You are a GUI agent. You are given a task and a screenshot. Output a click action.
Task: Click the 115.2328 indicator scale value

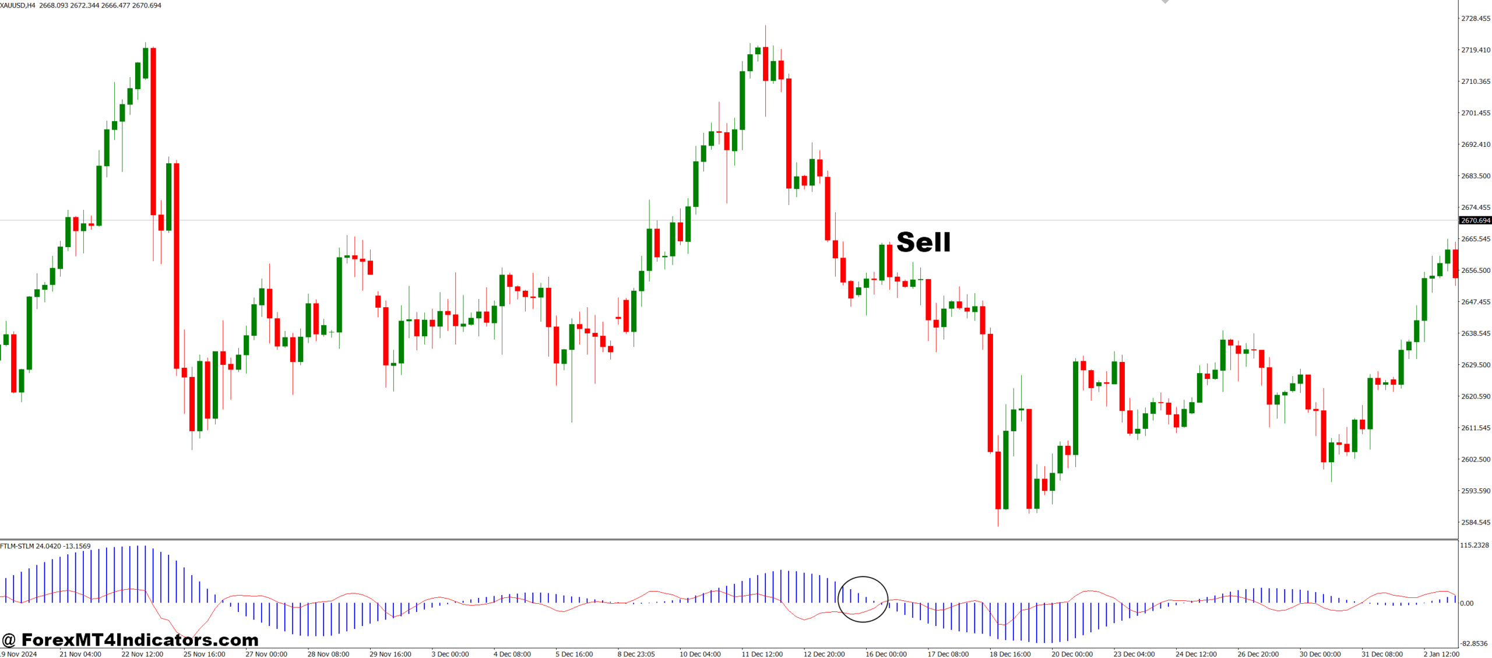point(1474,545)
